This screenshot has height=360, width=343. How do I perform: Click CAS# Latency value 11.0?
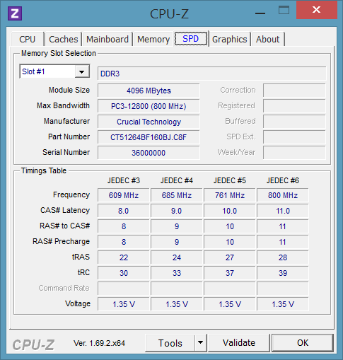[283, 211]
